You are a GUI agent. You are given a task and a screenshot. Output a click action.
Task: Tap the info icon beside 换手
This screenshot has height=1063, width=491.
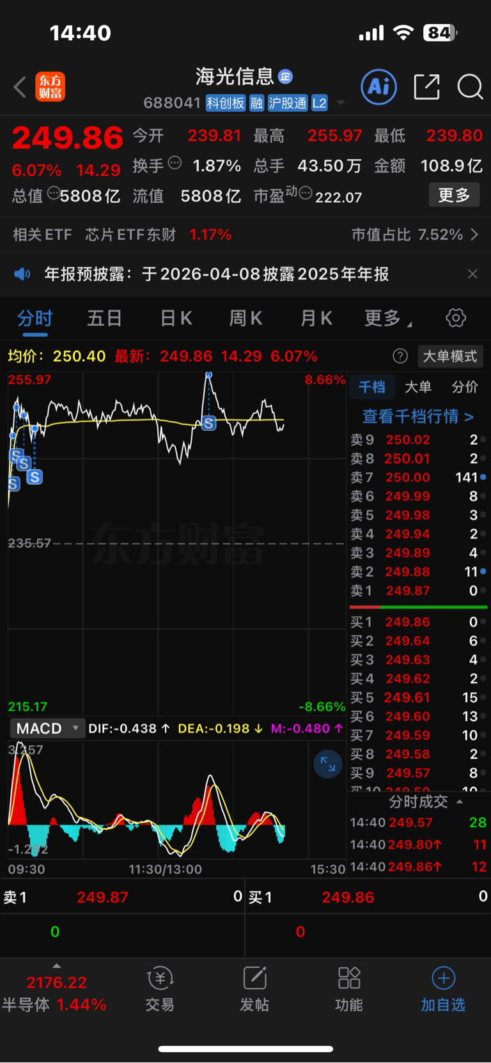tap(175, 163)
